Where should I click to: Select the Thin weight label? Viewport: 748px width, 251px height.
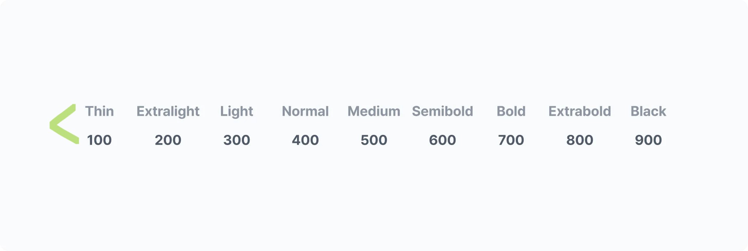99,111
